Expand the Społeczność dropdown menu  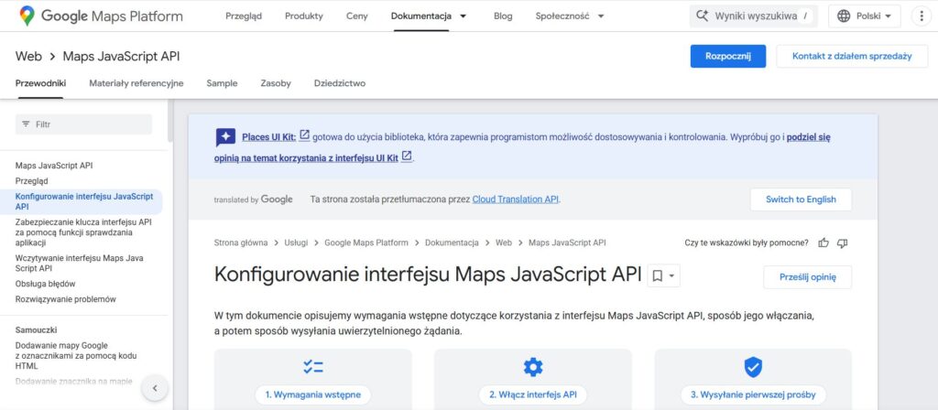click(601, 16)
